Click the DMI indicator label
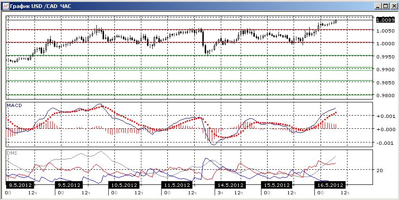This screenshot has height=200, width=399. click(12, 153)
